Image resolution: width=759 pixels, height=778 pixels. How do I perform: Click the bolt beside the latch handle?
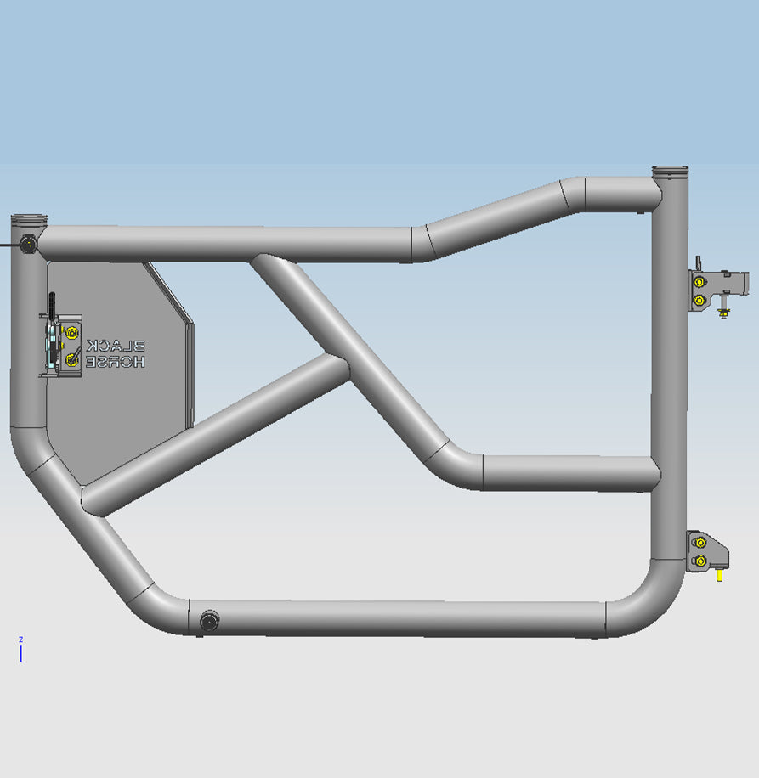(x=71, y=332)
